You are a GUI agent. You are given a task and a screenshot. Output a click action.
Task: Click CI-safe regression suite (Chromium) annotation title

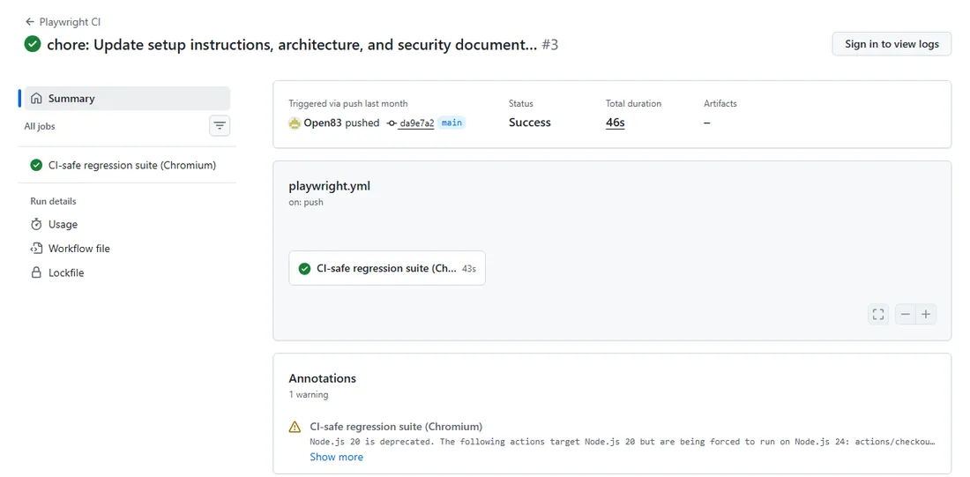click(396, 426)
